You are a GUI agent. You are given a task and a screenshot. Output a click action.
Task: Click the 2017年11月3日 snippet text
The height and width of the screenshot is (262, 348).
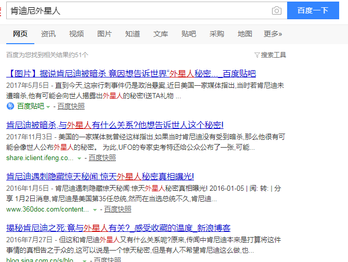pyautogui.click(x=146, y=142)
